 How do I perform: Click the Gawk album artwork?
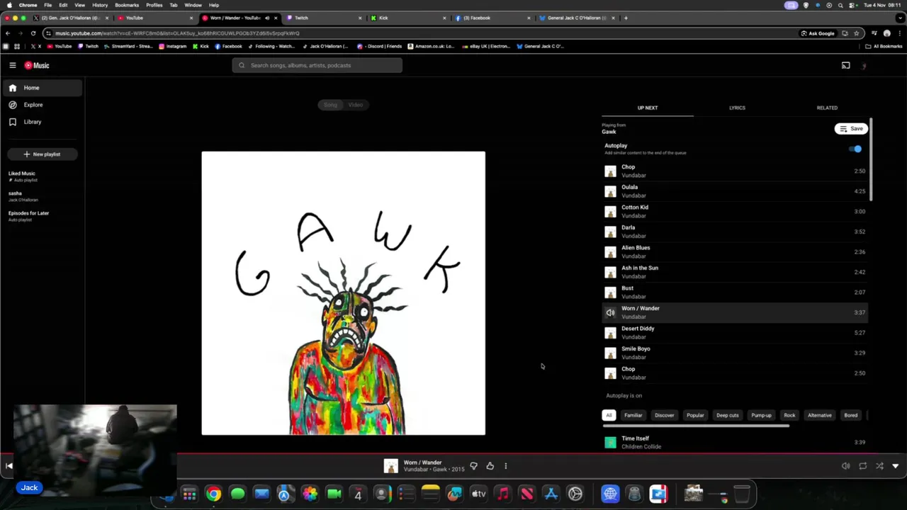[344, 293]
